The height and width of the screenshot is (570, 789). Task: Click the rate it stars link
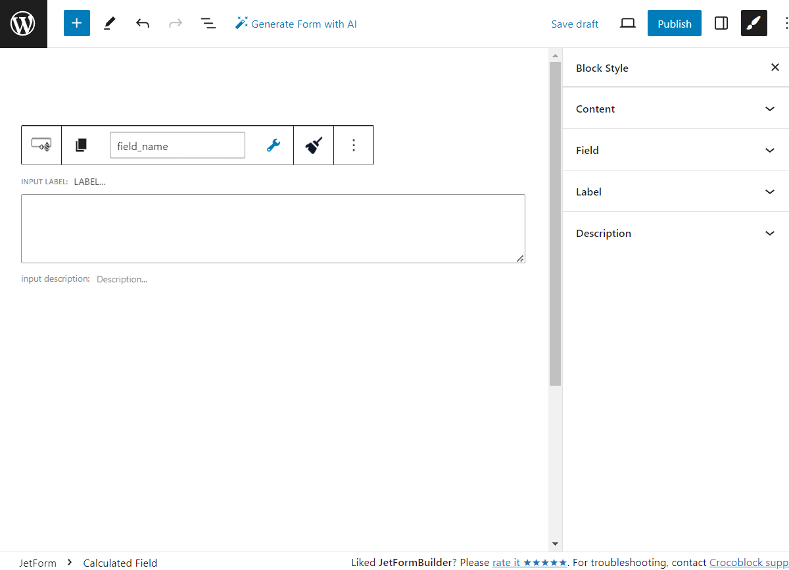click(x=530, y=562)
